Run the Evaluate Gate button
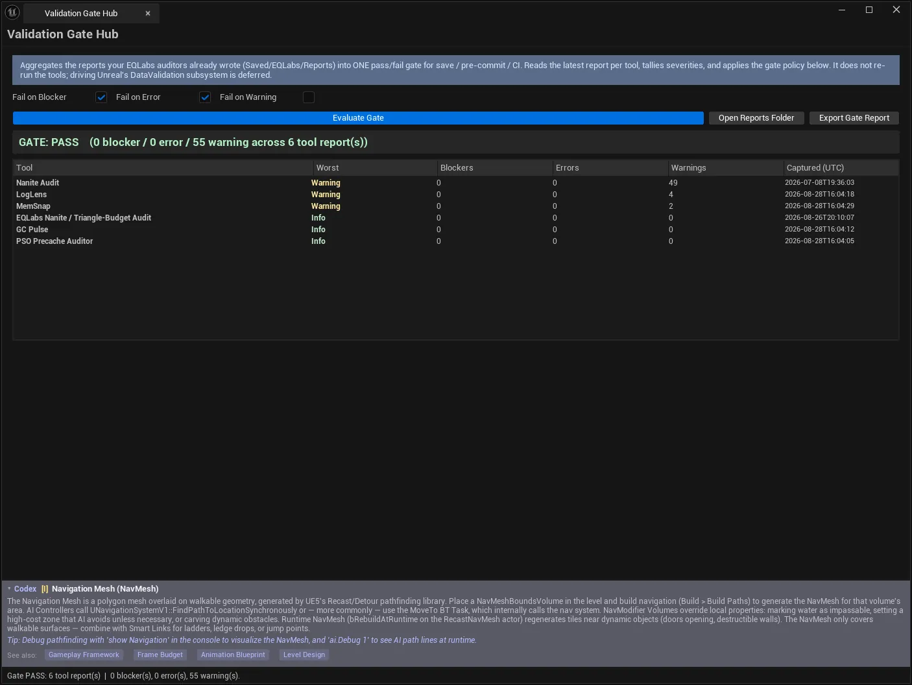The height and width of the screenshot is (685, 912). (358, 118)
